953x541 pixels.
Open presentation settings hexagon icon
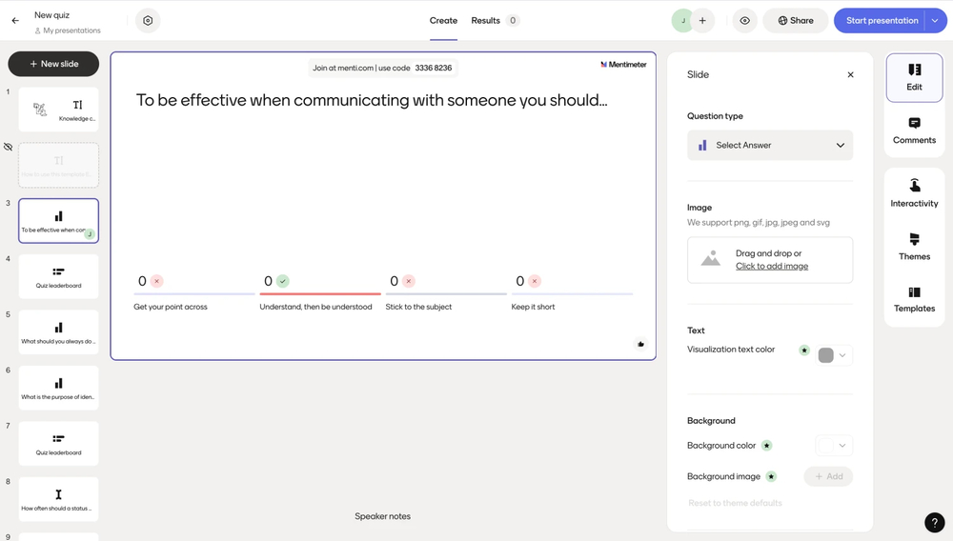(x=148, y=20)
